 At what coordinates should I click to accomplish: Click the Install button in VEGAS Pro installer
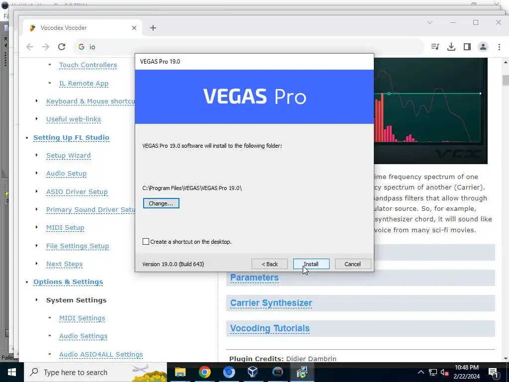click(x=311, y=264)
